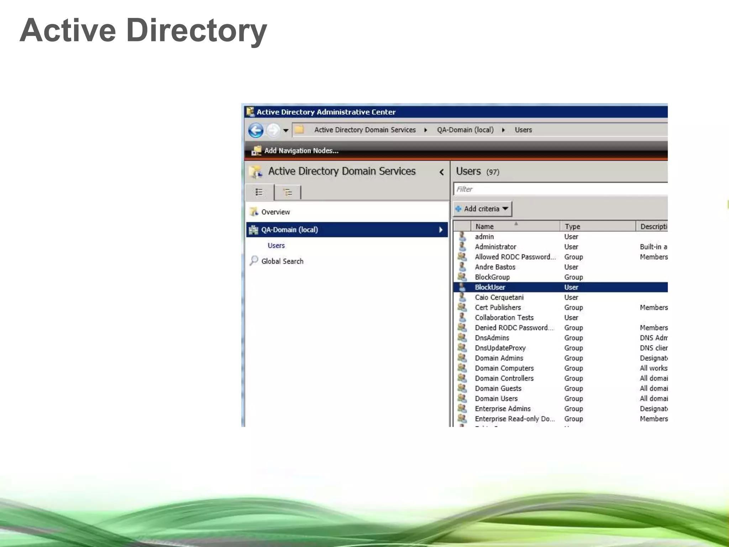Select Enterprise Admins group
Image resolution: width=729 pixels, height=547 pixels.
(561, 409)
